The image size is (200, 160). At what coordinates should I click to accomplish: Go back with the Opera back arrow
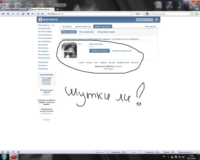(8, 14)
